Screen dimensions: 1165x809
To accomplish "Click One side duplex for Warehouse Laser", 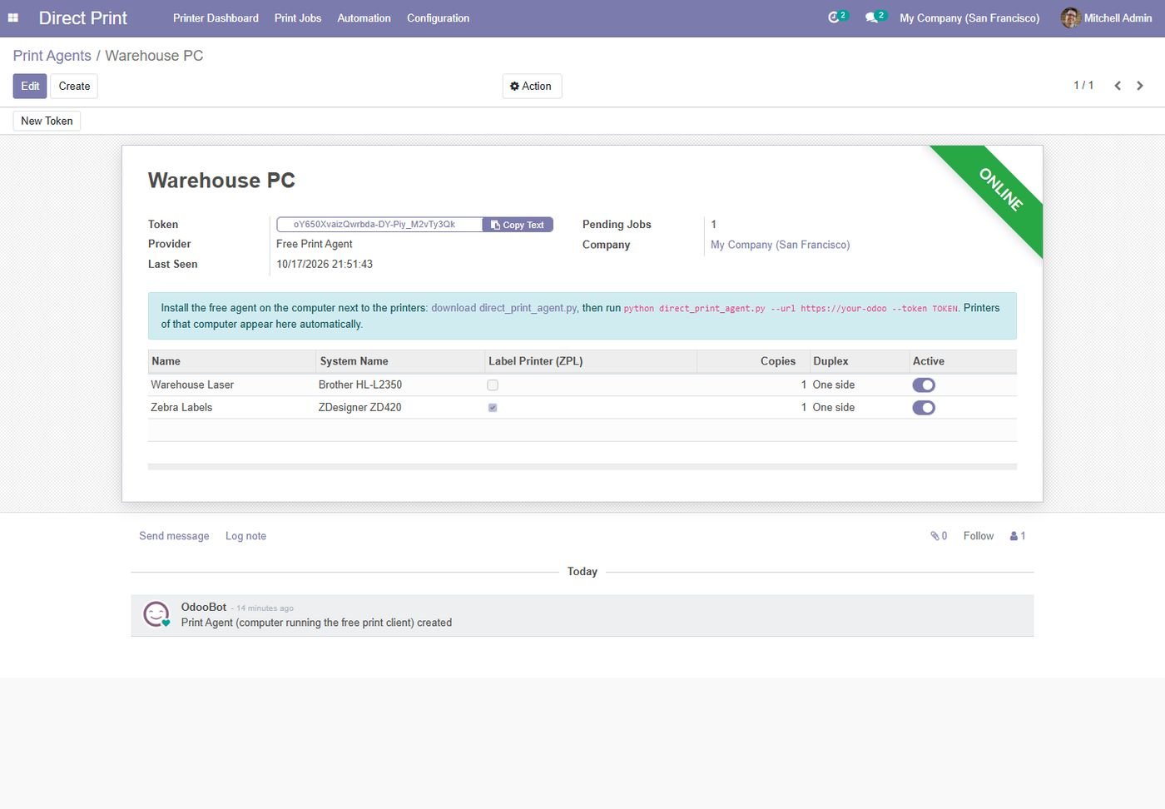I will (x=834, y=385).
